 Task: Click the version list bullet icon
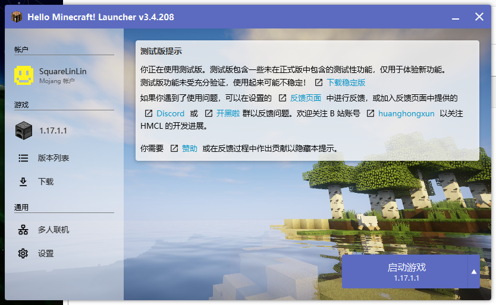pos(23,158)
